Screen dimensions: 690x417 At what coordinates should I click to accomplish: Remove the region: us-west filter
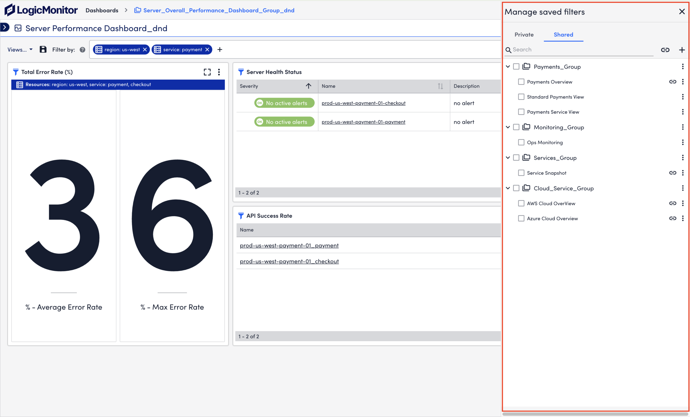[145, 50]
